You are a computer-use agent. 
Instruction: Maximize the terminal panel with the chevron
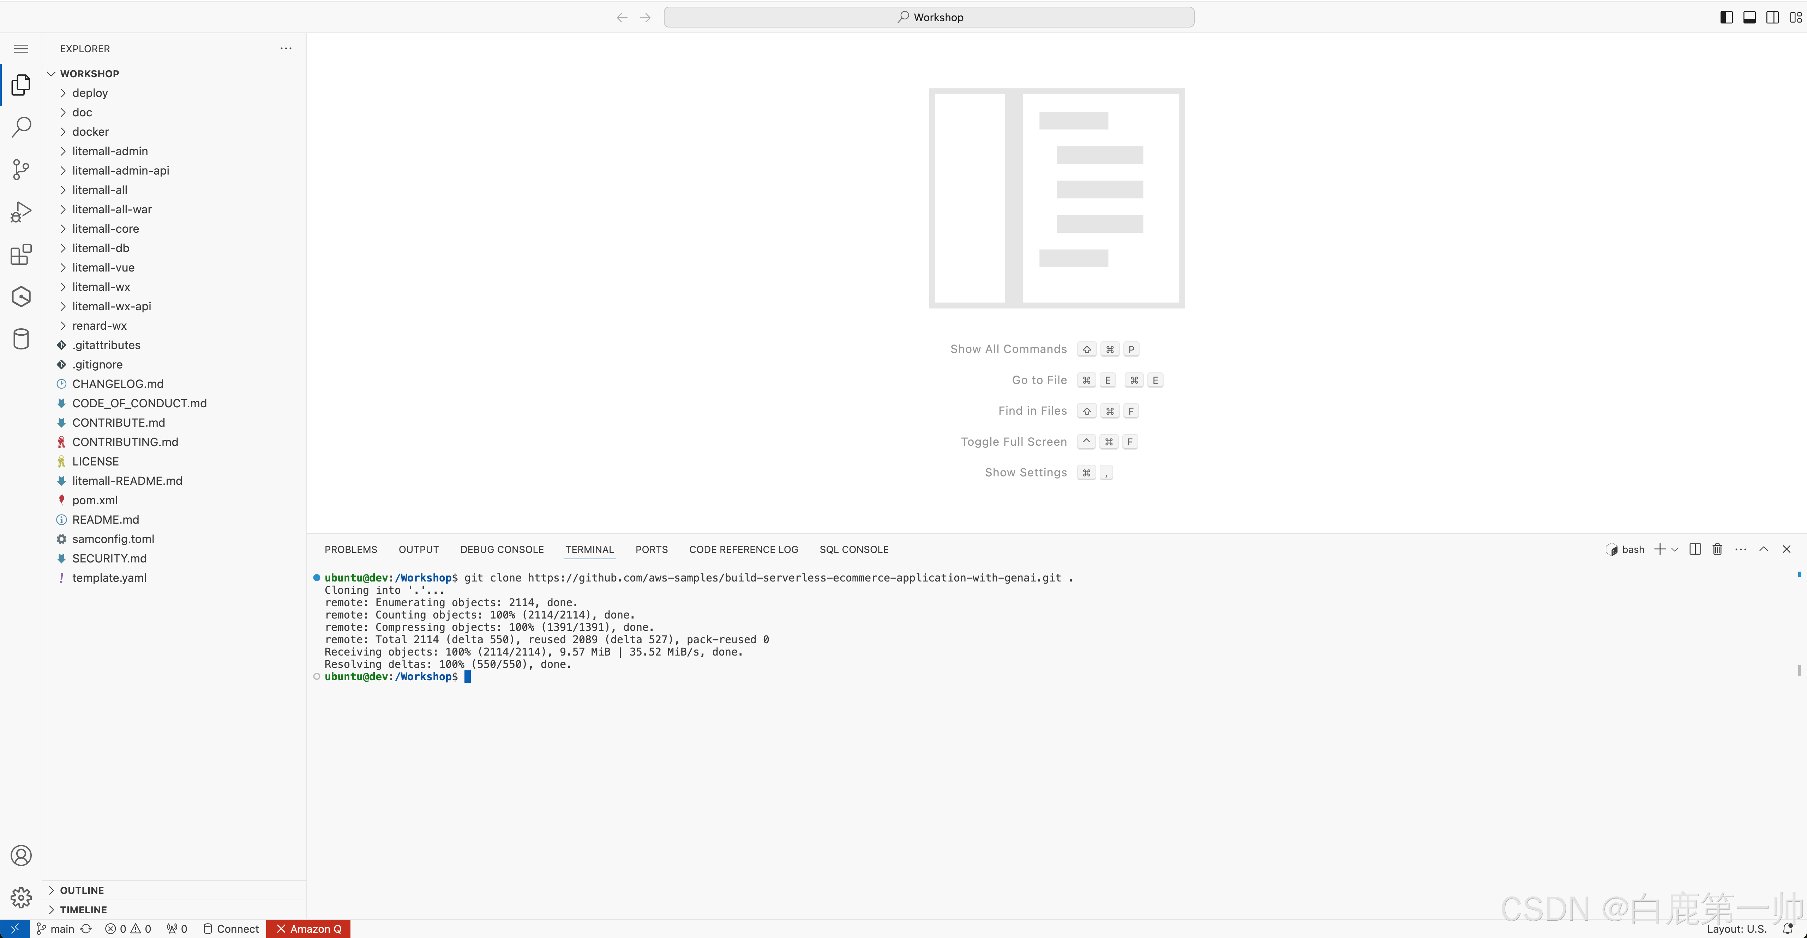tap(1764, 549)
